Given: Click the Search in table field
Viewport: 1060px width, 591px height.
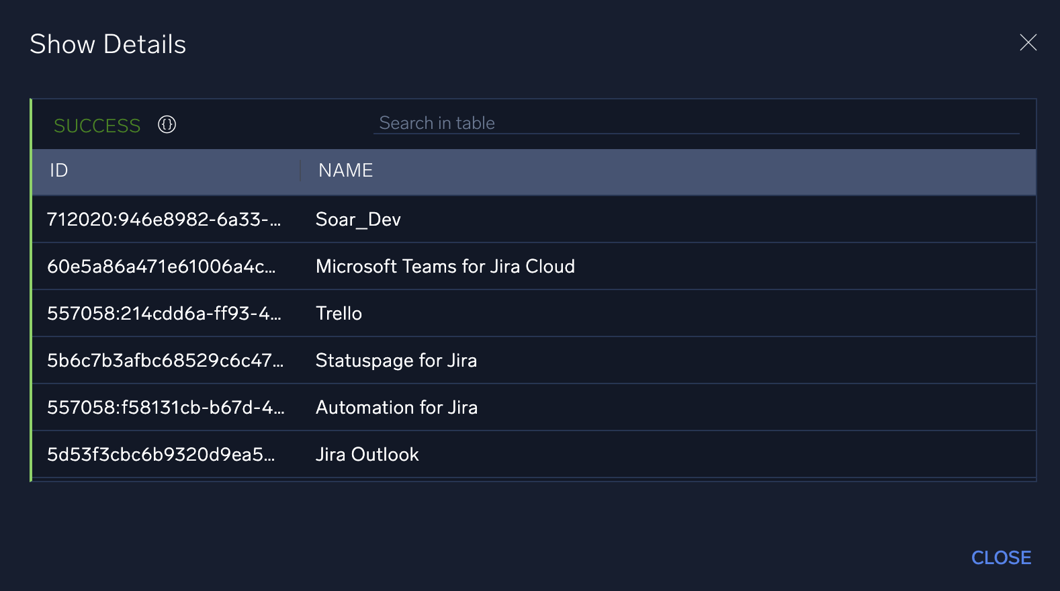Looking at the screenshot, I should coord(695,123).
